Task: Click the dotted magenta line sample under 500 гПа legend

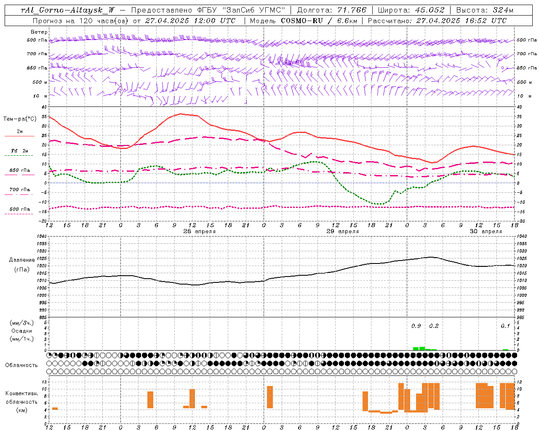Action: coord(19,214)
